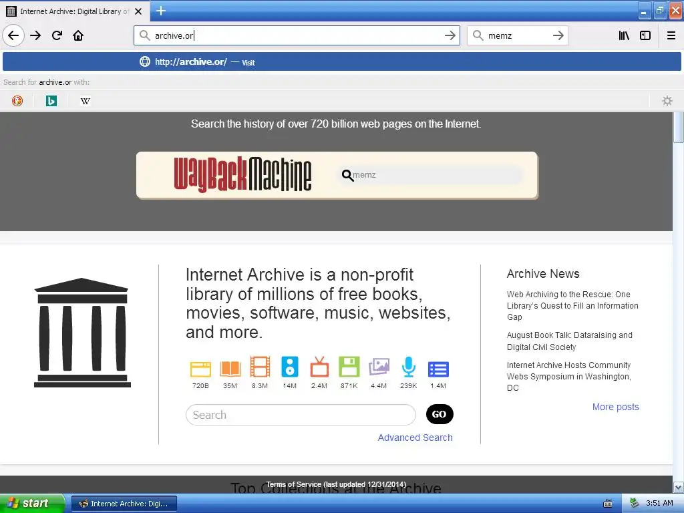Open the Windows Start menu
The width and height of the screenshot is (684, 513).
coord(32,504)
